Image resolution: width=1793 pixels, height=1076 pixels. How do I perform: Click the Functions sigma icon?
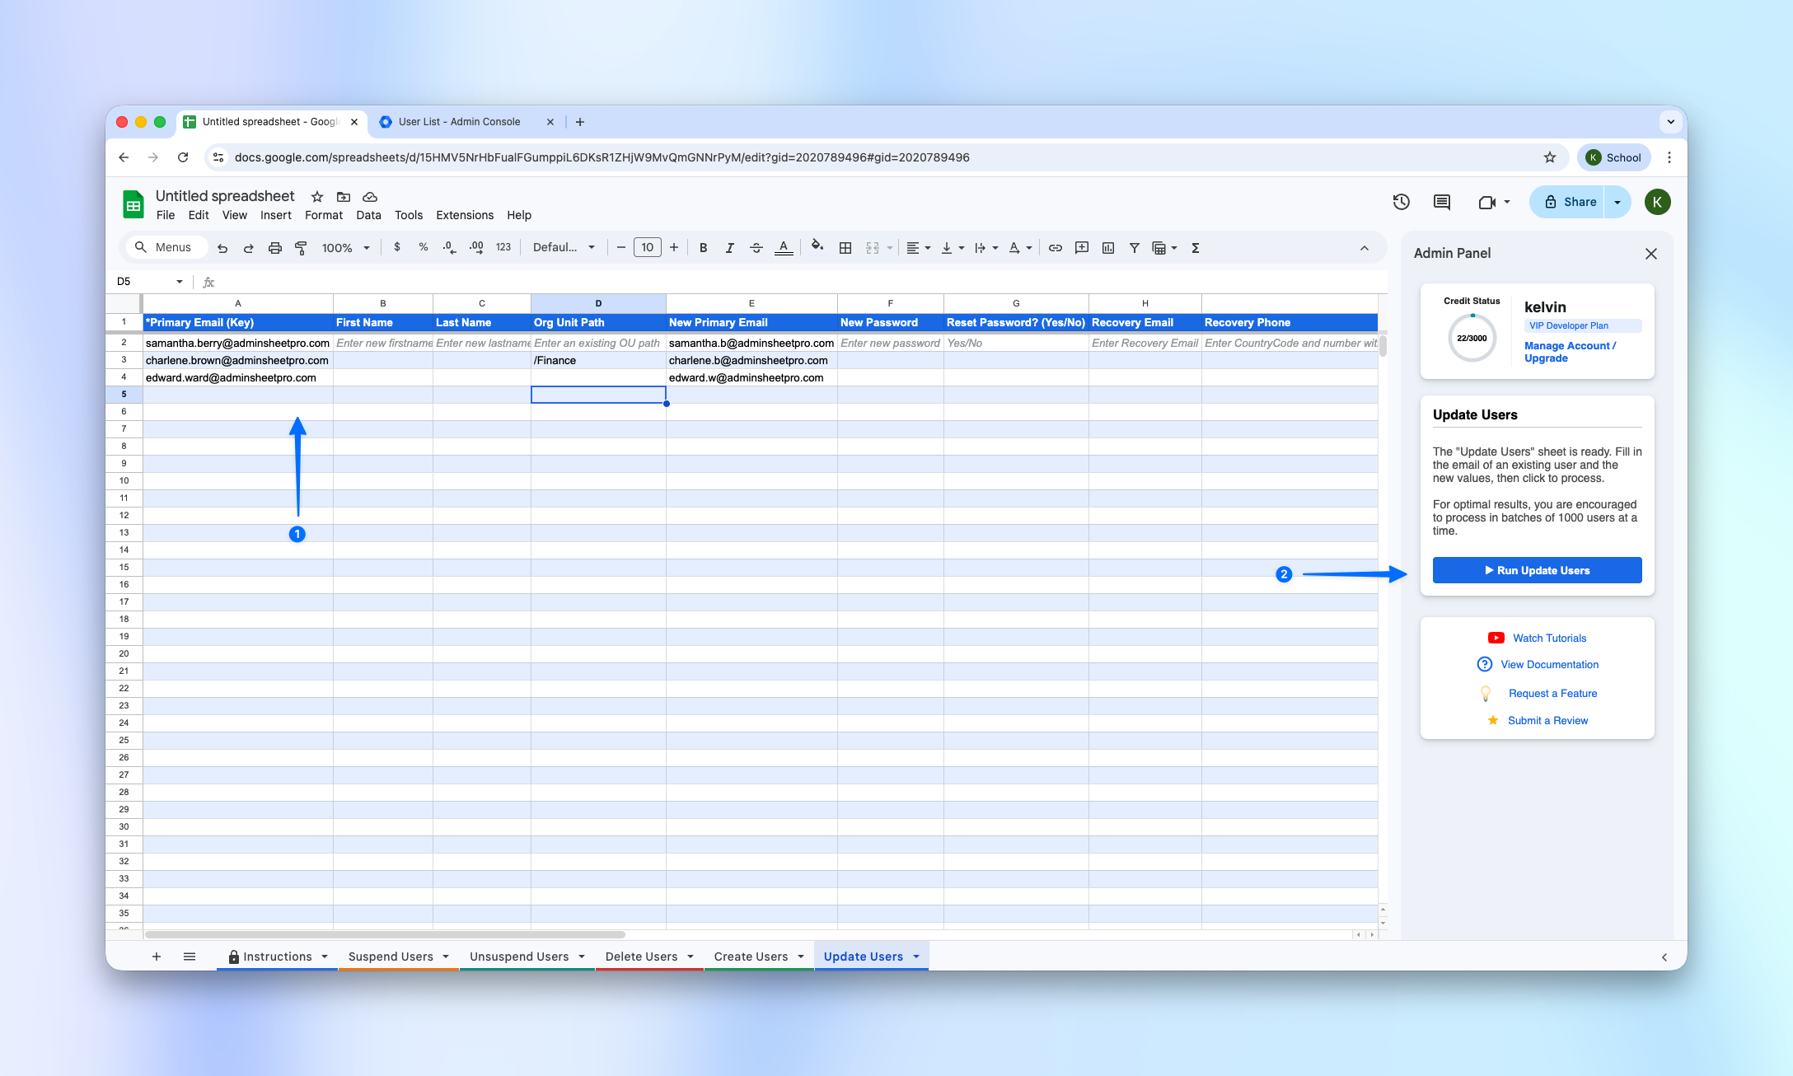coord(1196,248)
